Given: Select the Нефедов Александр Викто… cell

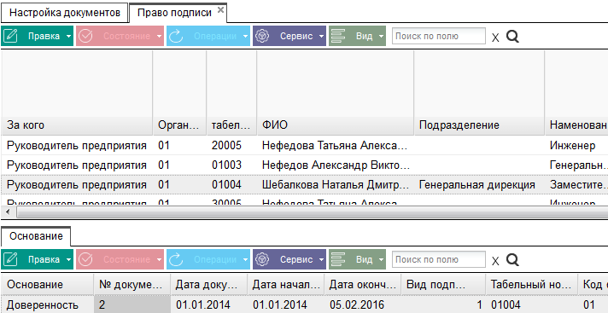Looking at the screenshot, I should [x=335, y=165].
